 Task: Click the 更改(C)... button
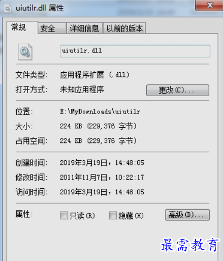(178, 90)
